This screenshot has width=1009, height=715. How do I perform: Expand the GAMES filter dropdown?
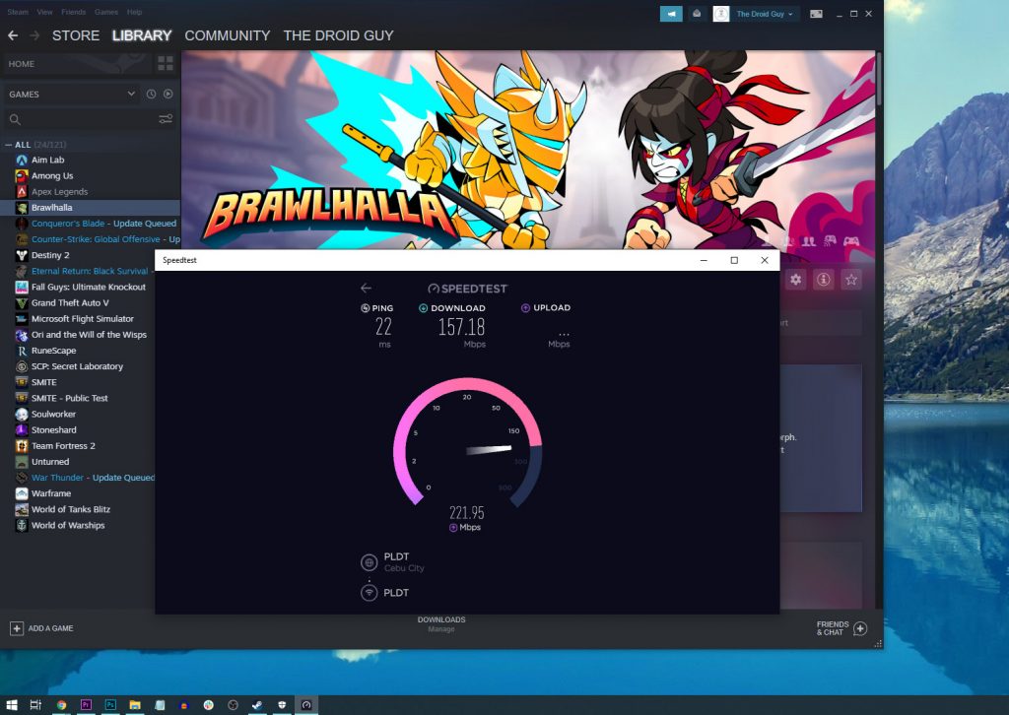71,94
